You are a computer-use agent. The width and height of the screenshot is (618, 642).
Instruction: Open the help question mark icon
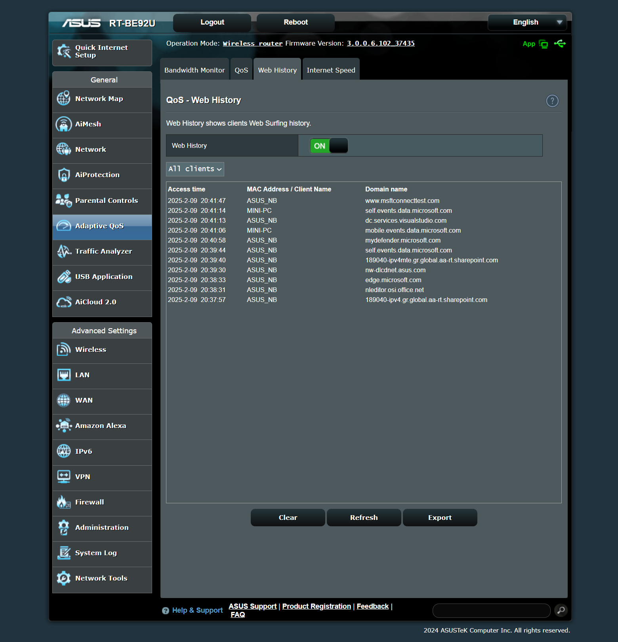(x=552, y=101)
